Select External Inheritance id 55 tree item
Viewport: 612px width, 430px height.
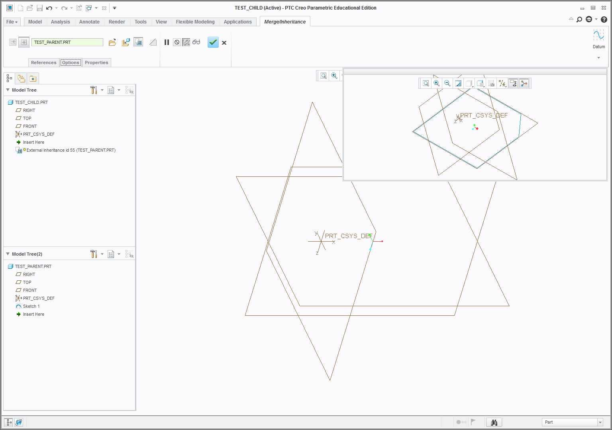click(66, 150)
